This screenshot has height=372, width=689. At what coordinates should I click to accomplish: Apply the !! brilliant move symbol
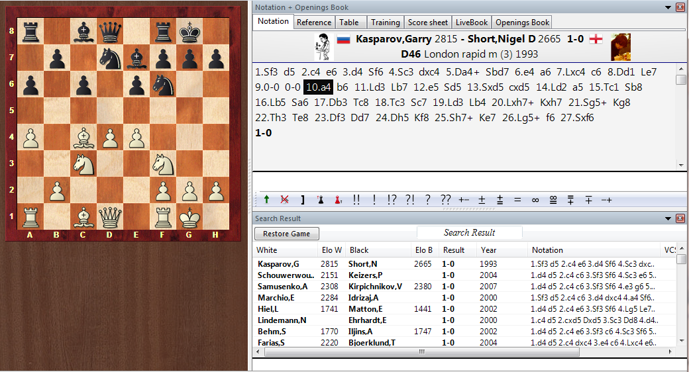356,200
